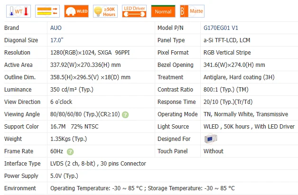This screenshot has height=195, width=298.
Task: Click the Environment row label
Action: click(20, 188)
